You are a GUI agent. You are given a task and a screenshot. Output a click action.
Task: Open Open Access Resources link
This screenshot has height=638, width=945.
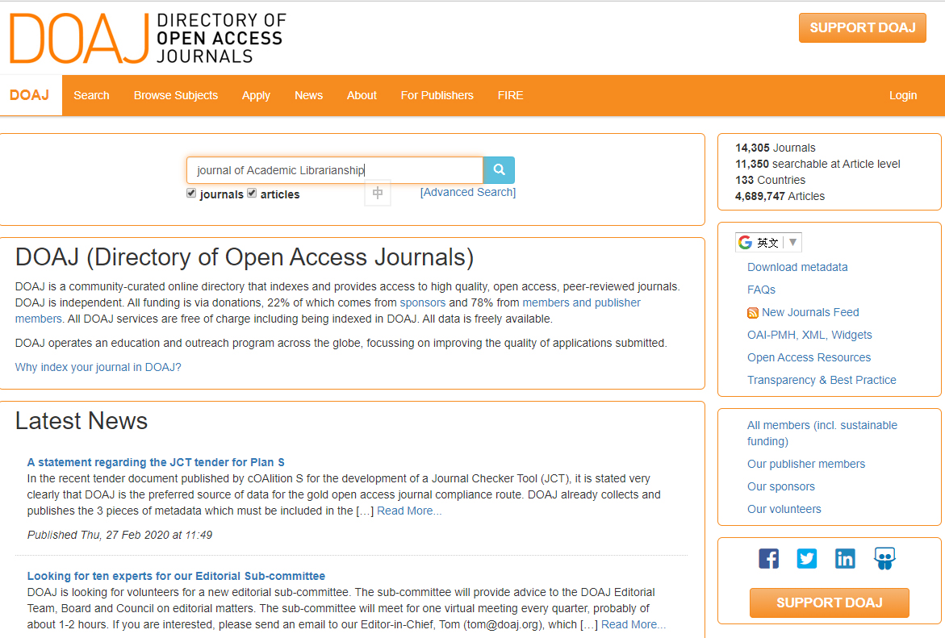(x=809, y=357)
